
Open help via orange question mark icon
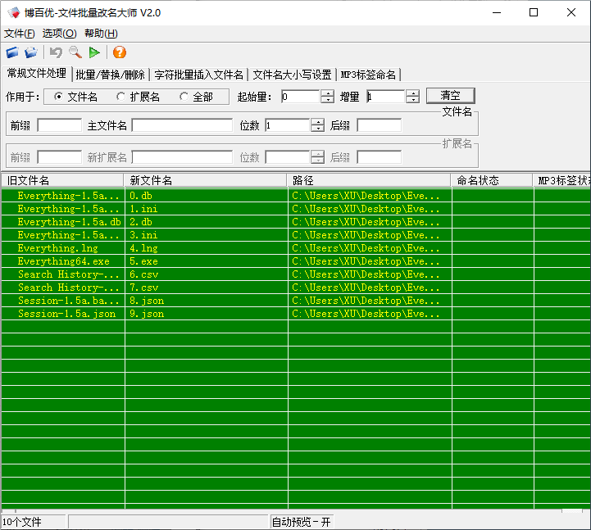point(120,53)
